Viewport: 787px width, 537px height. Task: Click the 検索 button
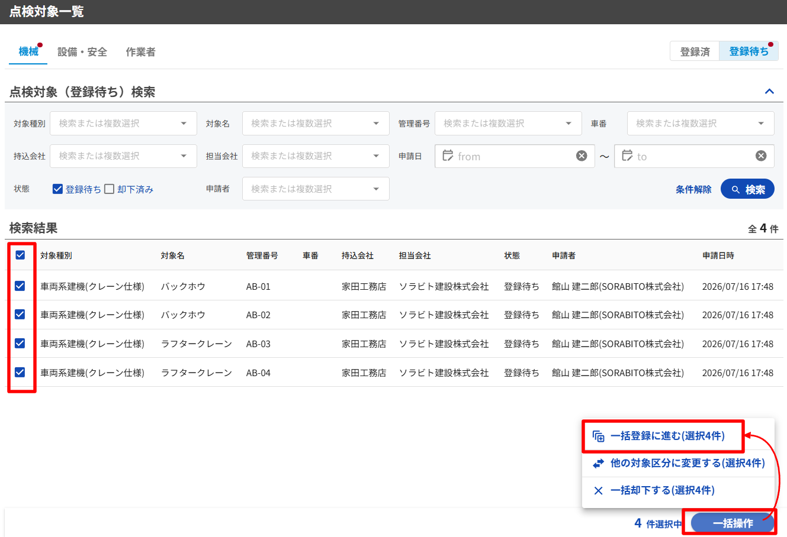pos(747,189)
